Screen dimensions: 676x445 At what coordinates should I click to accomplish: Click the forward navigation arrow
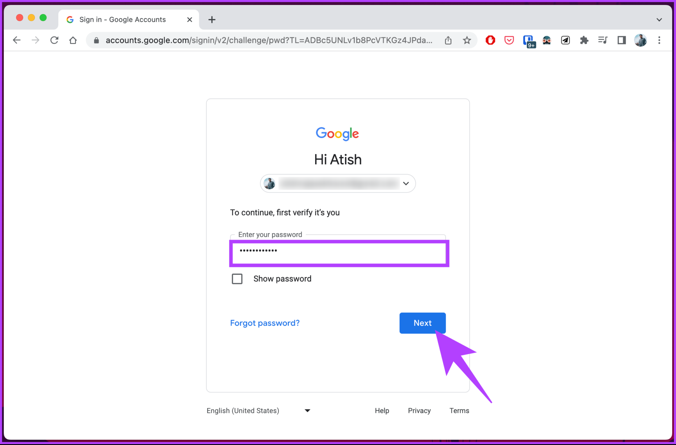click(35, 40)
